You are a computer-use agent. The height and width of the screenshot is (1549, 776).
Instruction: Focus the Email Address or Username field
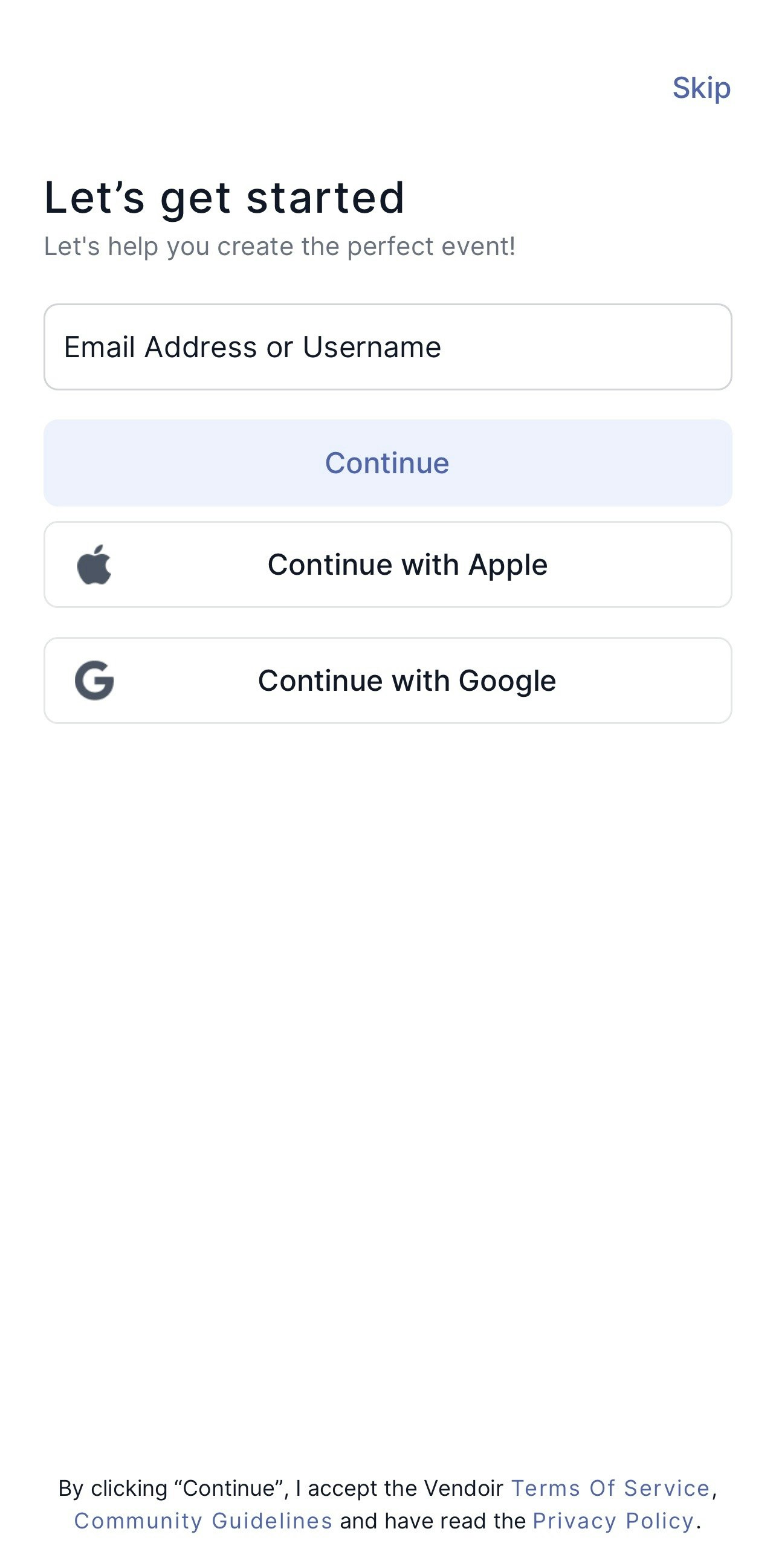click(x=388, y=347)
